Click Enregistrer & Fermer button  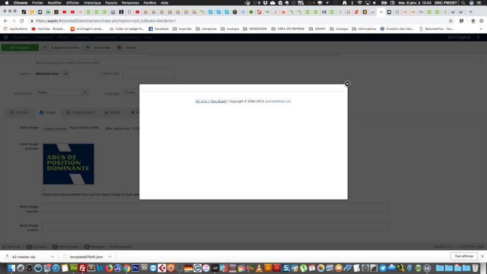pyautogui.click(x=61, y=47)
